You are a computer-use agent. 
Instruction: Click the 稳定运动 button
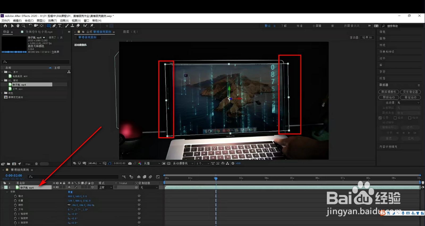pyautogui.click(x=410, y=98)
